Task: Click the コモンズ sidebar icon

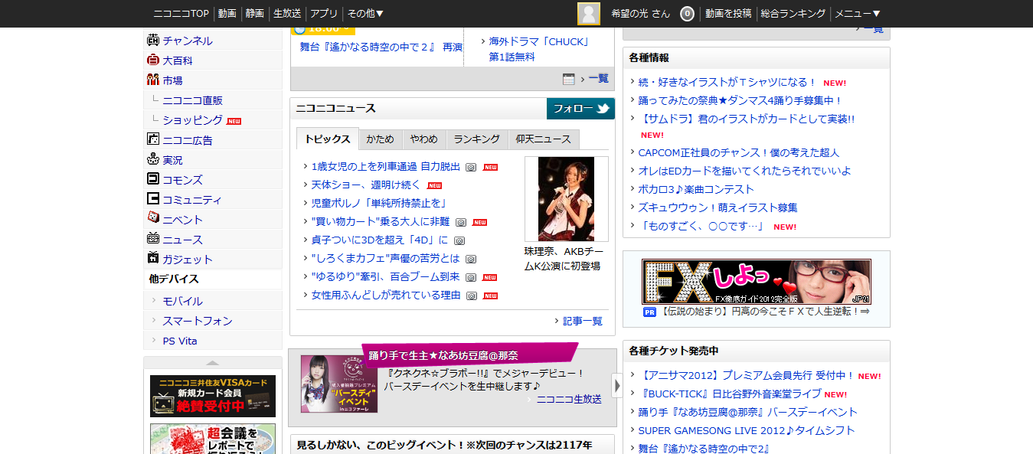Action: [x=152, y=180]
